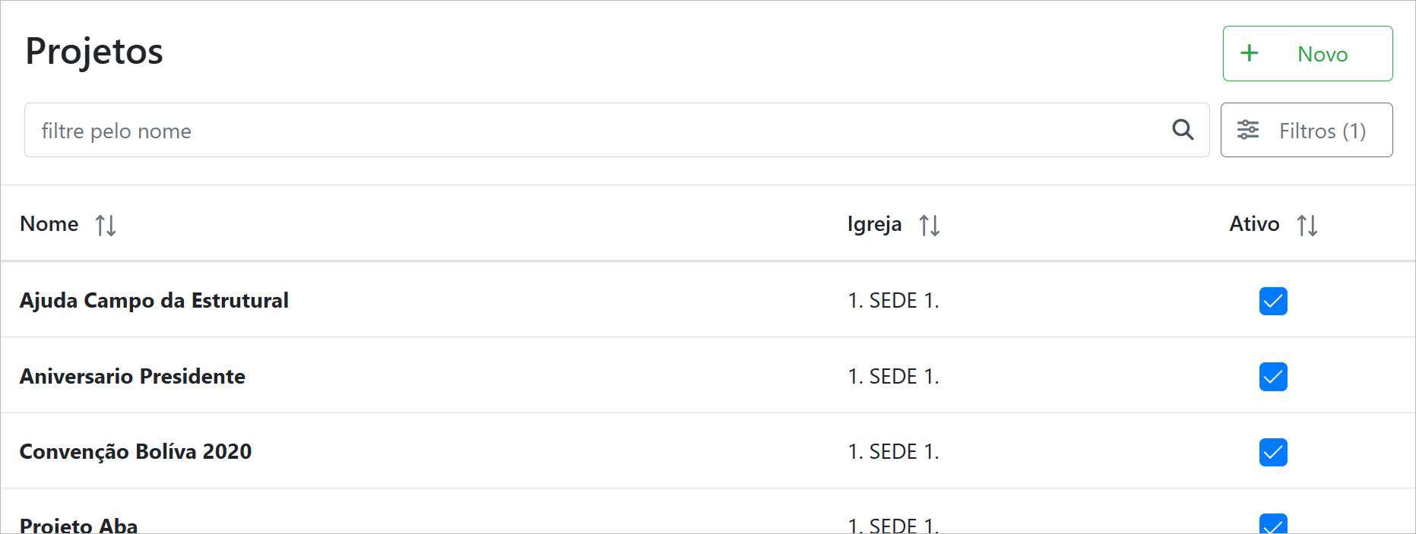
Task: Sort by Nome column arrows
Action: point(106,225)
